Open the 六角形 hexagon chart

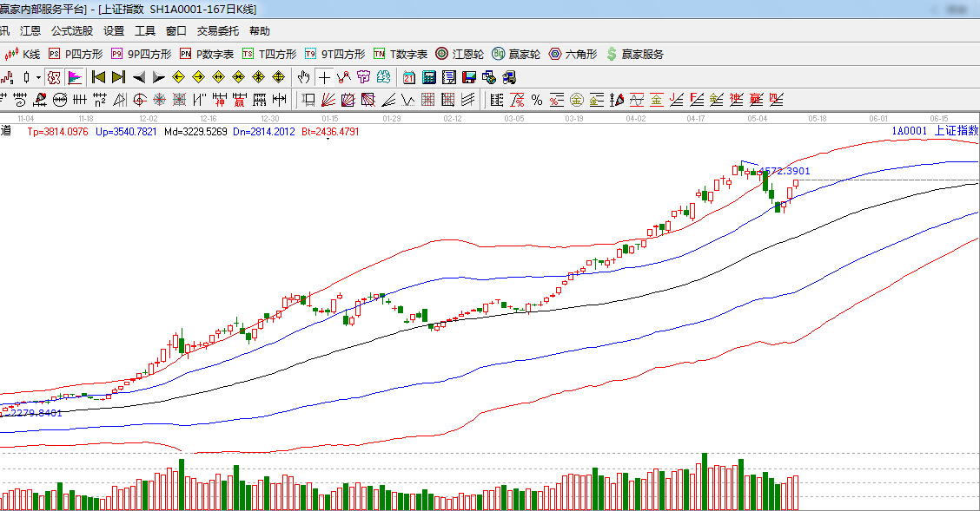pyautogui.click(x=573, y=54)
